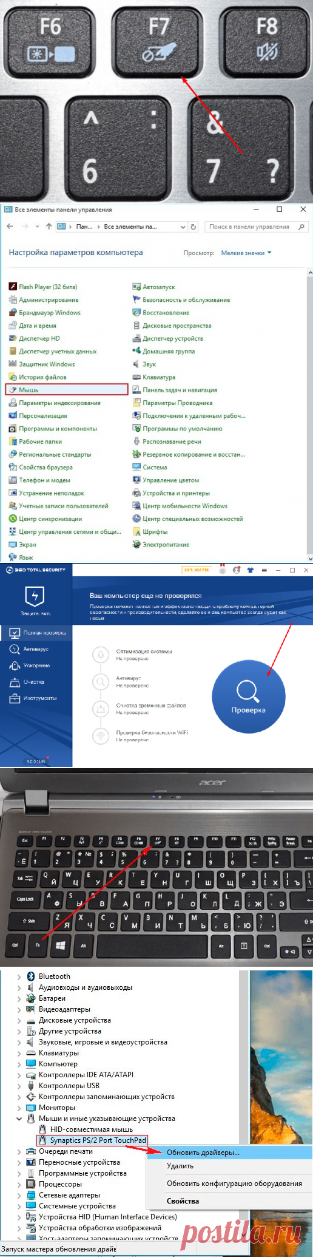Select Компьютер tree row
The height and width of the screenshot is (1257, 313).
[58, 1064]
